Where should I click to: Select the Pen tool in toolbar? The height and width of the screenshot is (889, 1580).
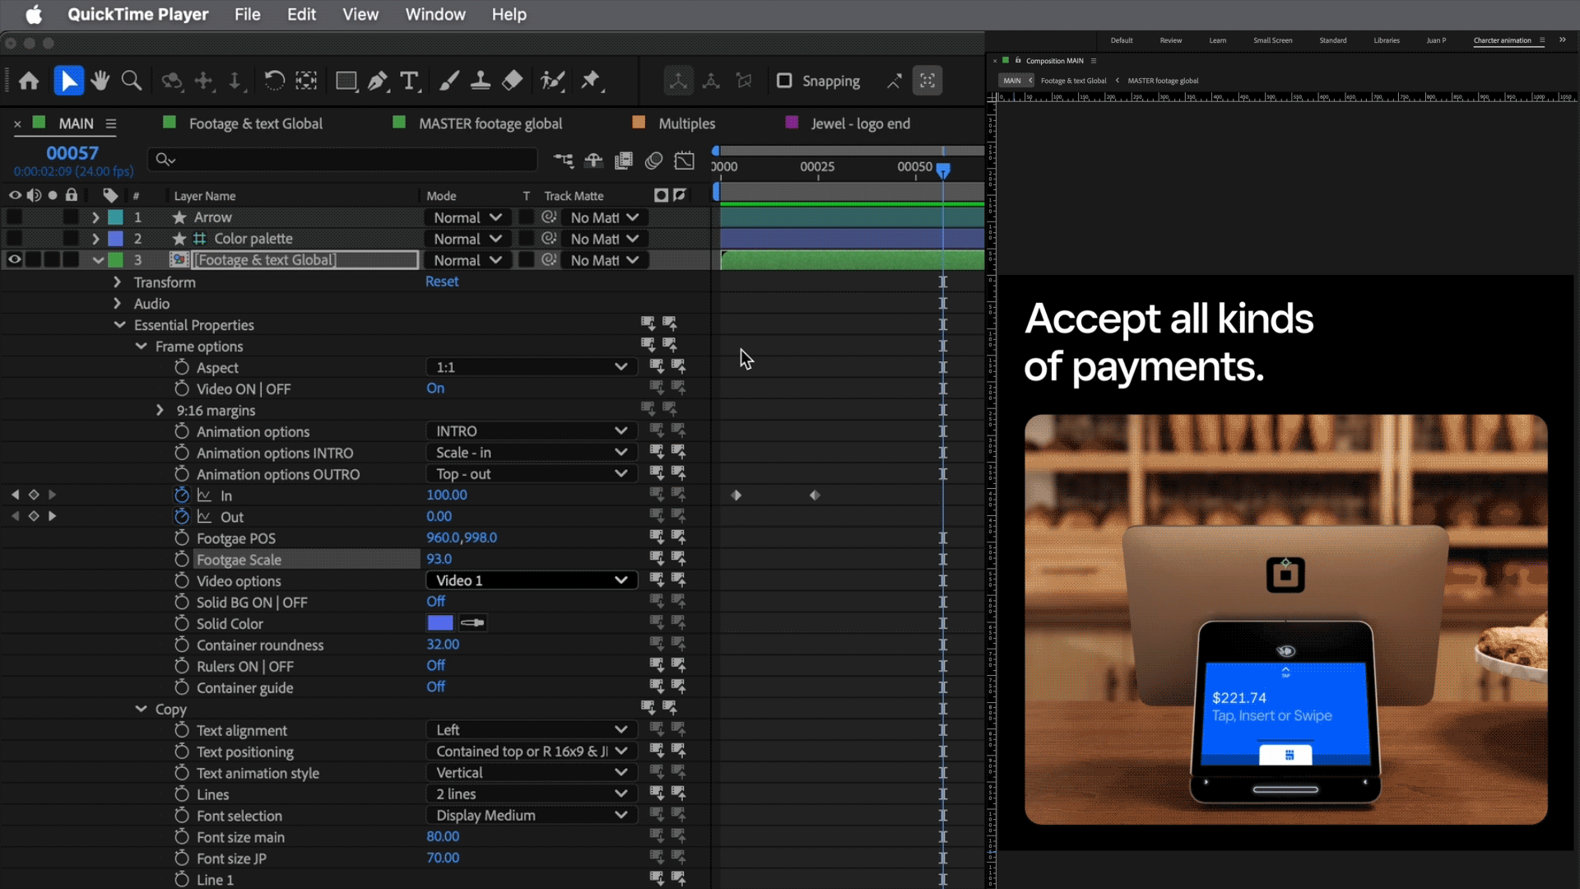tap(378, 81)
